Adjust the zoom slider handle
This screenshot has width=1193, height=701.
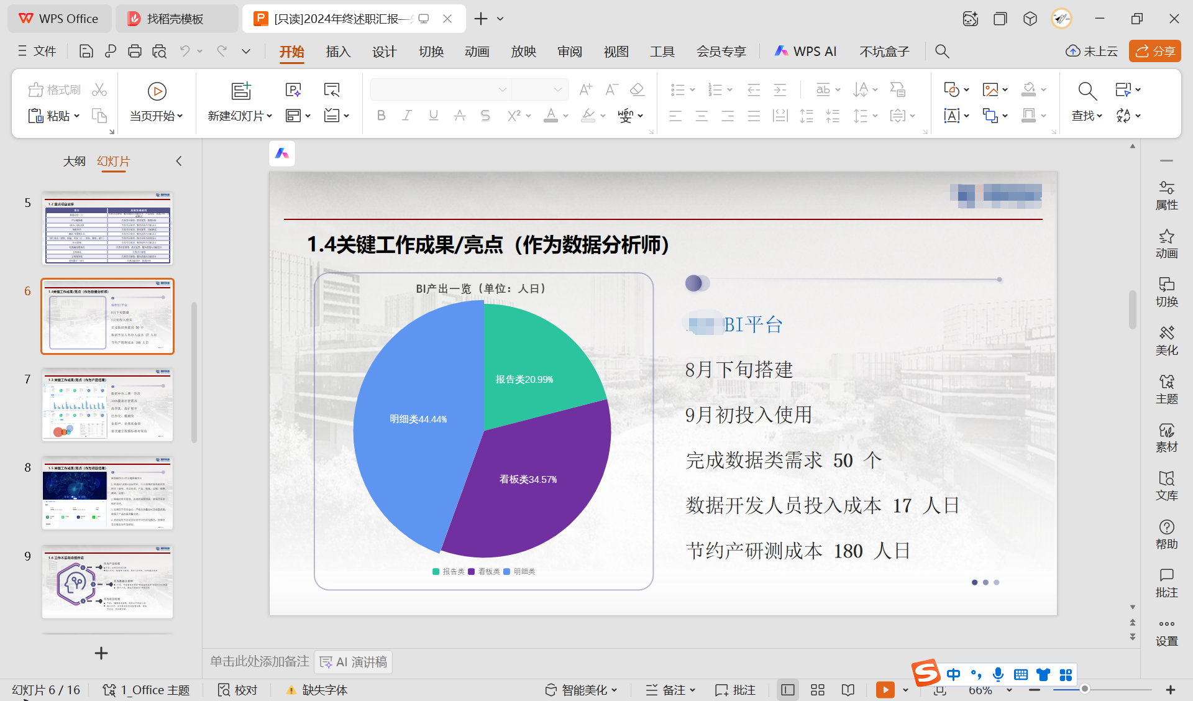click(1085, 689)
